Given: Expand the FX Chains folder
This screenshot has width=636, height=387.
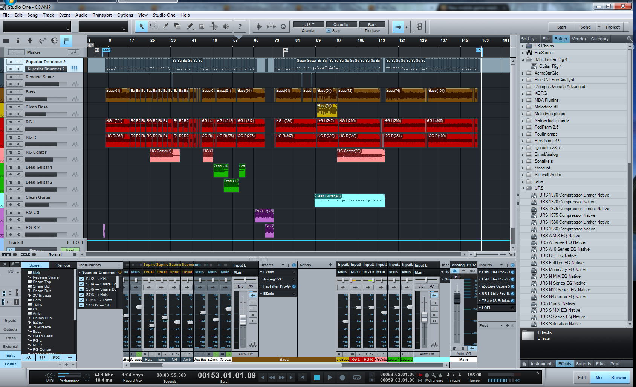Looking at the screenshot, I should 523,46.
